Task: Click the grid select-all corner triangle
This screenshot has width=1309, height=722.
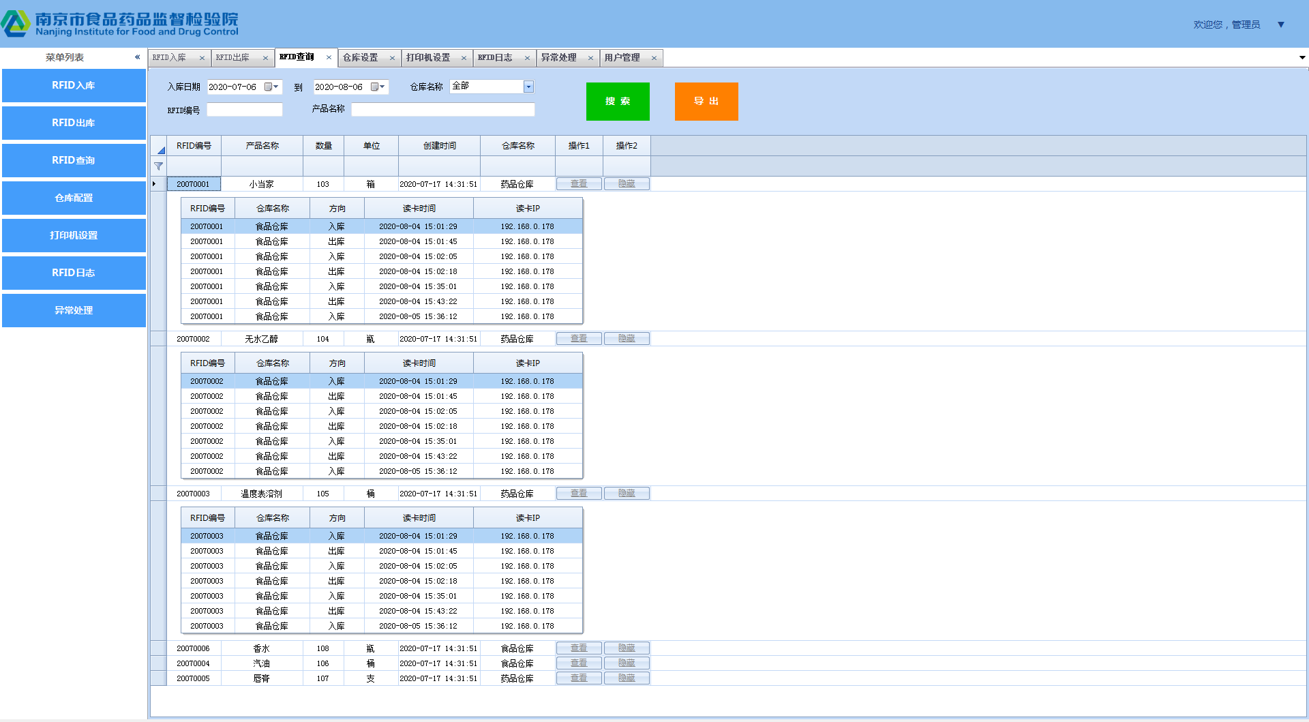Action: [x=161, y=149]
